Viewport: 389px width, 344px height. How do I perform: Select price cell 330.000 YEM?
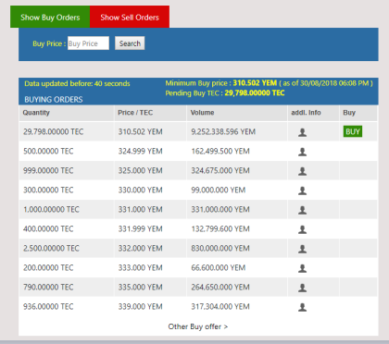click(x=150, y=190)
